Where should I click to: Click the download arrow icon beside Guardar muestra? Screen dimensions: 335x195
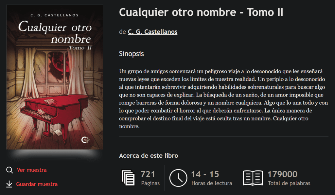[9, 184]
